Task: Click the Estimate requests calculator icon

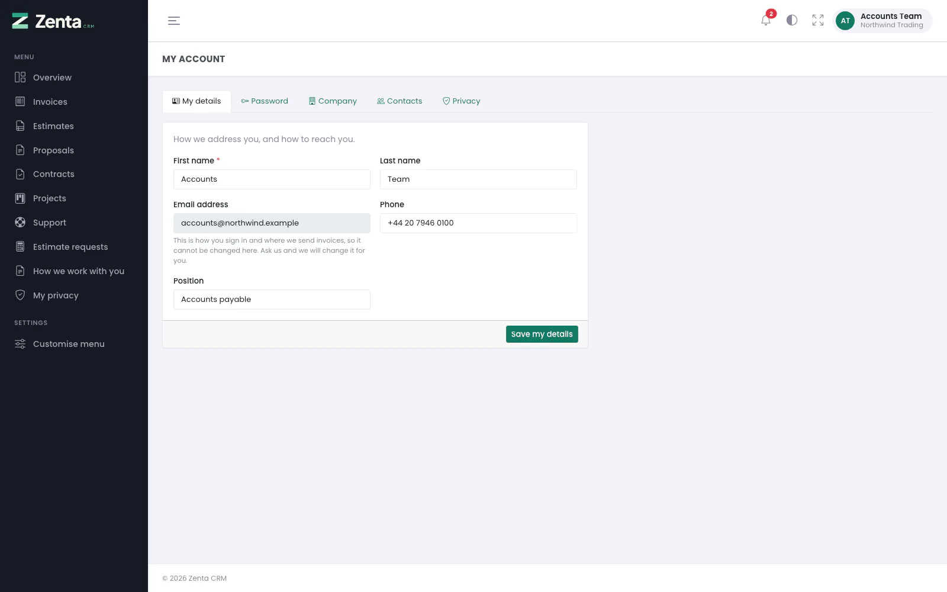Action: tap(20, 246)
